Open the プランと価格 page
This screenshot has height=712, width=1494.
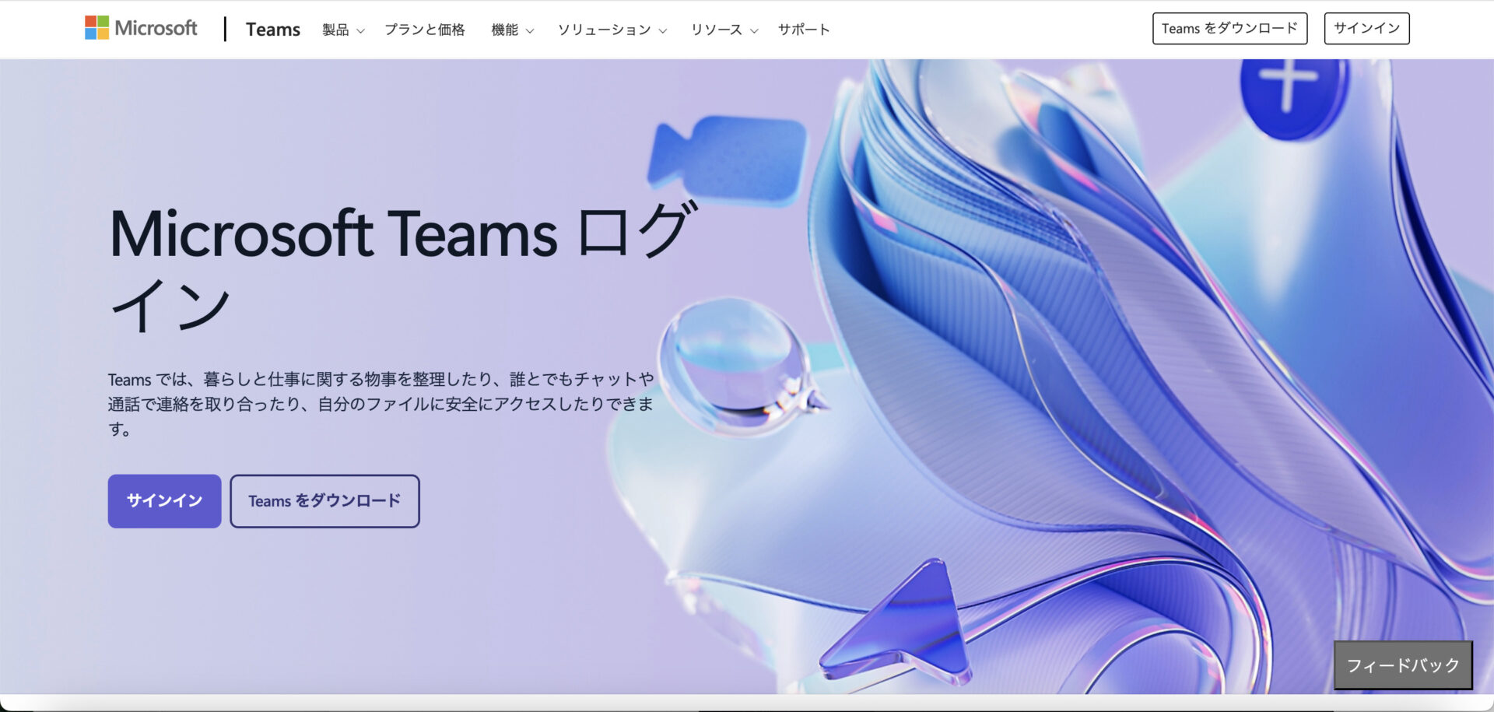point(425,30)
